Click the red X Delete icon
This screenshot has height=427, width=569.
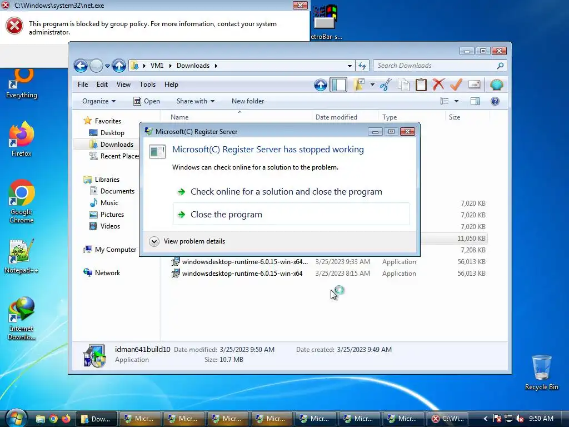pos(438,85)
